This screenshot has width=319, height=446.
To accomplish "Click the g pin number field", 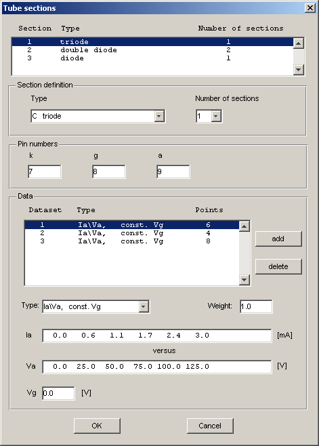I will click(x=109, y=171).
